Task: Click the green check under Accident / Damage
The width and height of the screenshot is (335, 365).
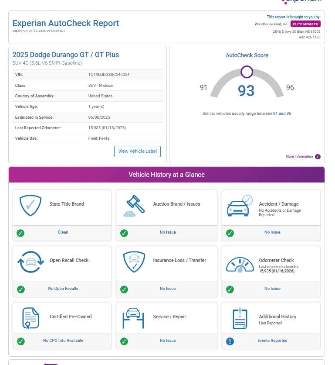Action: (x=230, y=233)
